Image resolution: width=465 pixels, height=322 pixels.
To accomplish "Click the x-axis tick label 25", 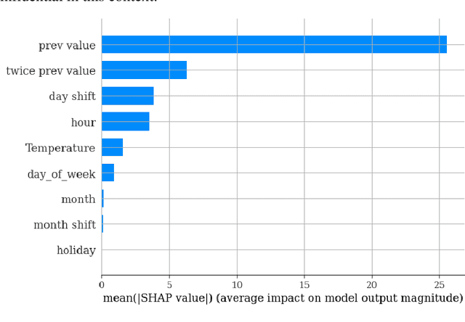I will [440, 284].
